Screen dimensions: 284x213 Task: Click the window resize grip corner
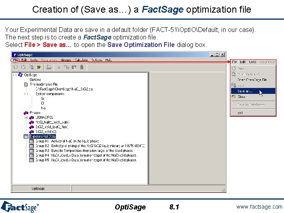pyautogui.click(x=224, y=190)
